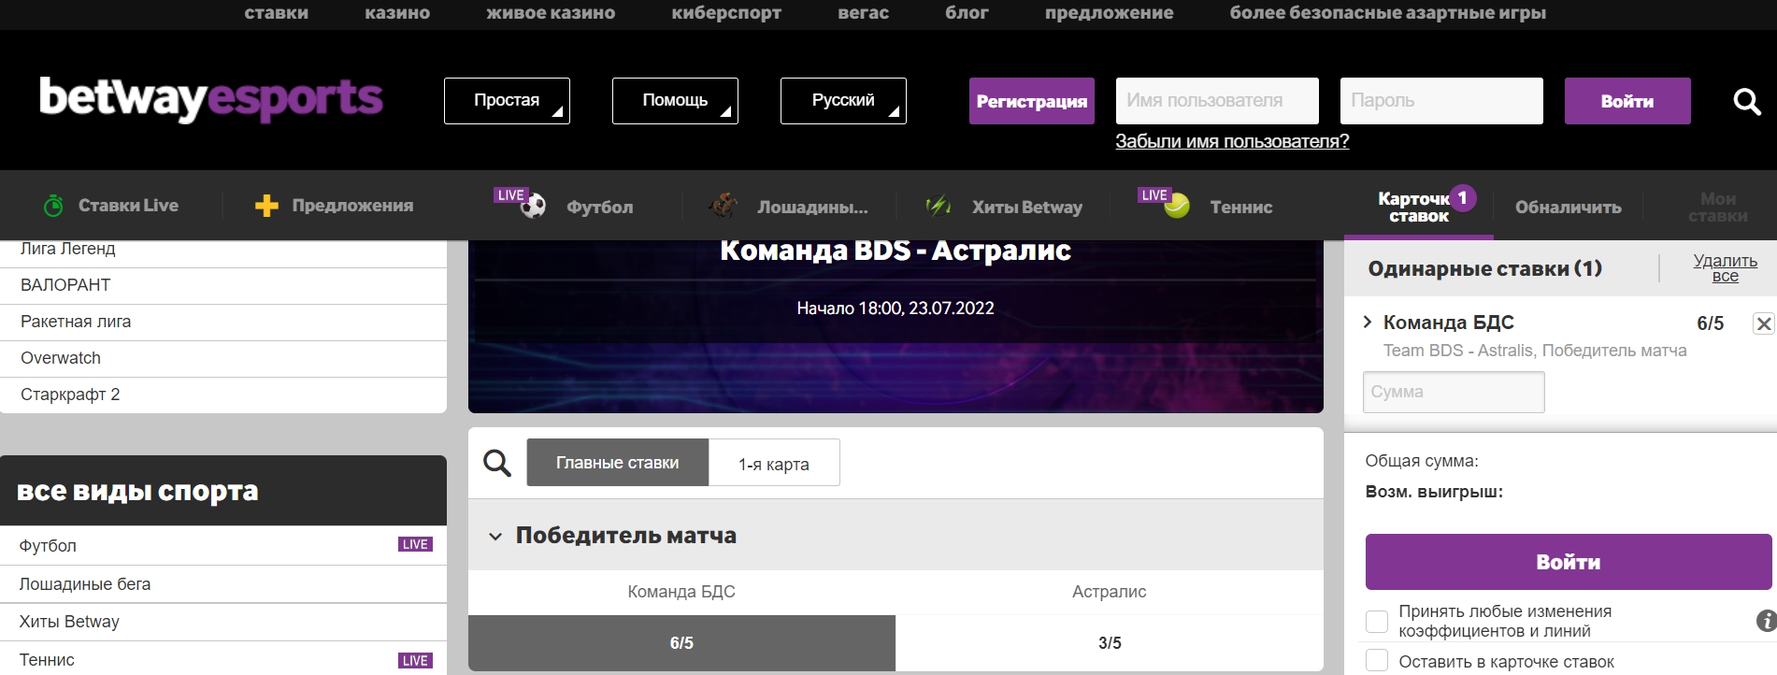The height and width of the screenshot is (675, 1777).
Task: Click the Регистрация button
Action: tap(1032, 101)
